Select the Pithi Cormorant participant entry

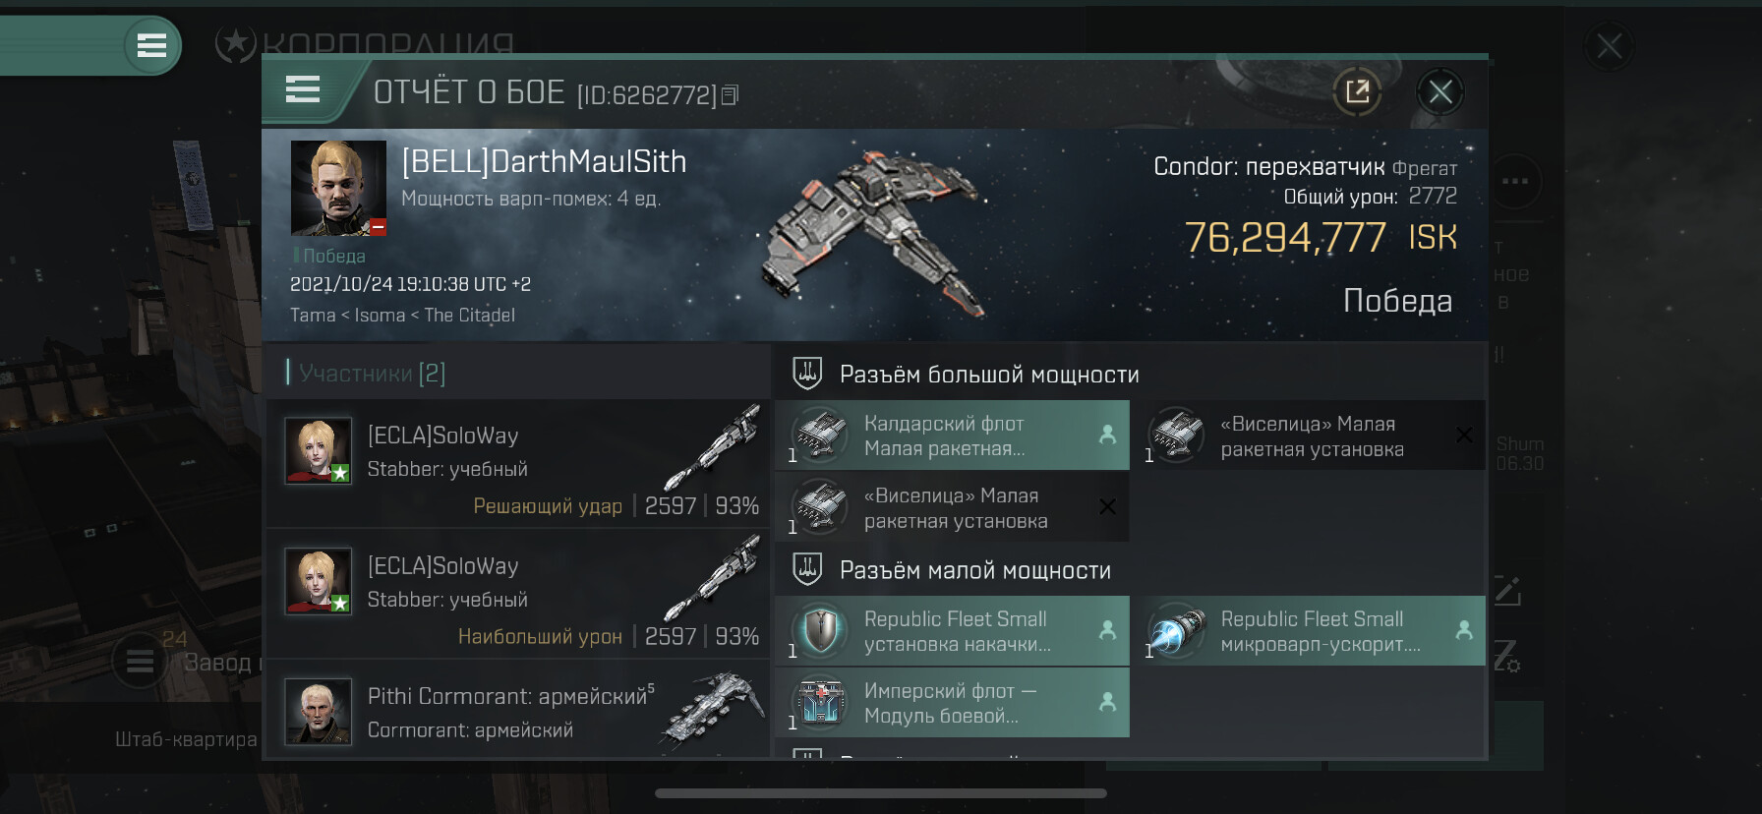tap(517, 710)
